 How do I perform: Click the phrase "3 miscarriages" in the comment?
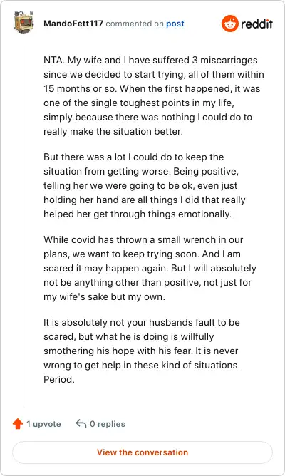[224, 60]
